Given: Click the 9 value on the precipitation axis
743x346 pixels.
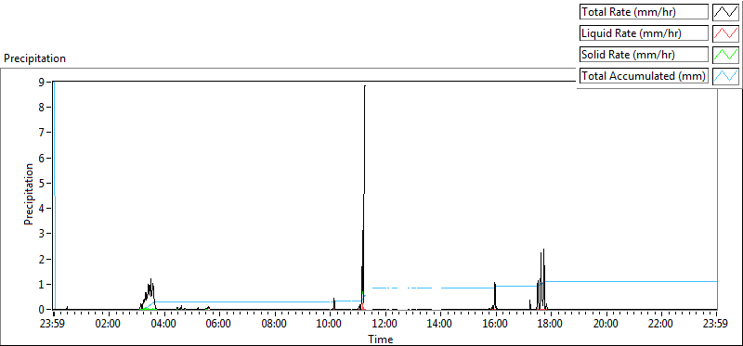Looking at the screenshot, I should coord(42,82).
